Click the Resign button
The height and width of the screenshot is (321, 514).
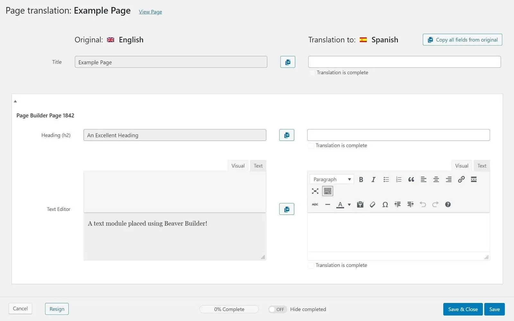click(x=57, y=309)
